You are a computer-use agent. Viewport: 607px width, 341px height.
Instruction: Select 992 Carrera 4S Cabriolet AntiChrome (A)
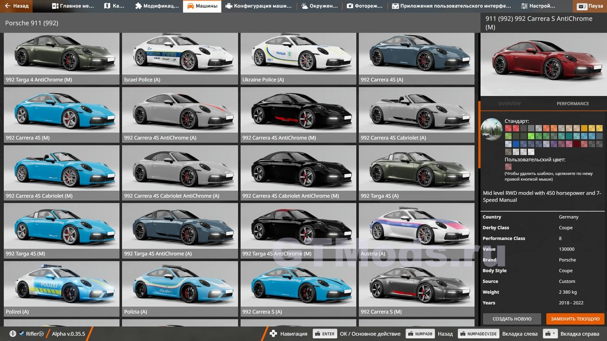click(180, 173)
